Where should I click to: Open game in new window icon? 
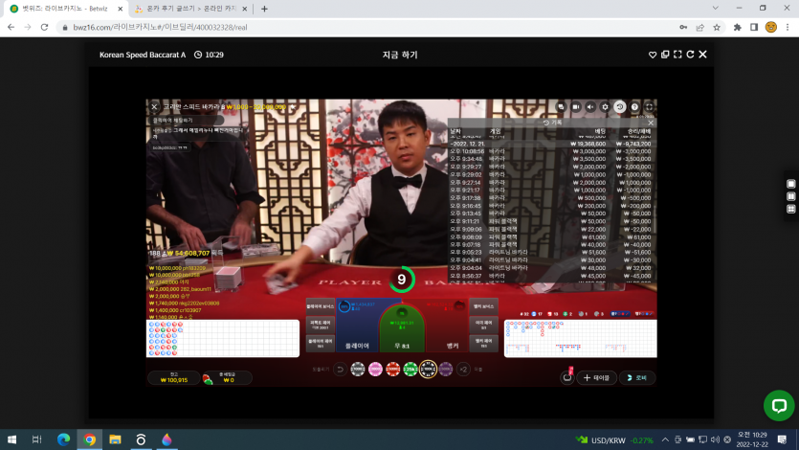[665, 55]
